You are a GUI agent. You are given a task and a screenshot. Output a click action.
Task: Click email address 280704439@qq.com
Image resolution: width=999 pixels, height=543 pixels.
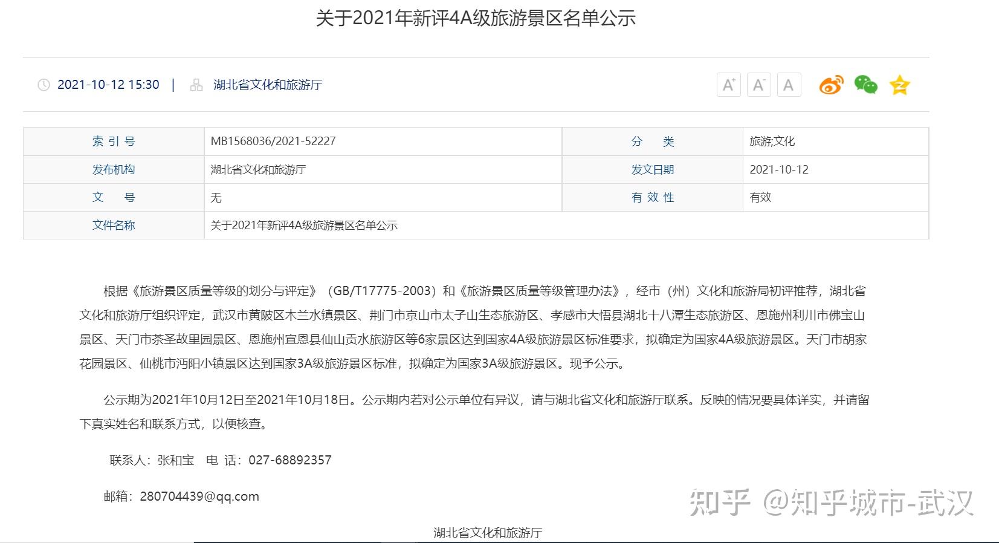point(199,496)
